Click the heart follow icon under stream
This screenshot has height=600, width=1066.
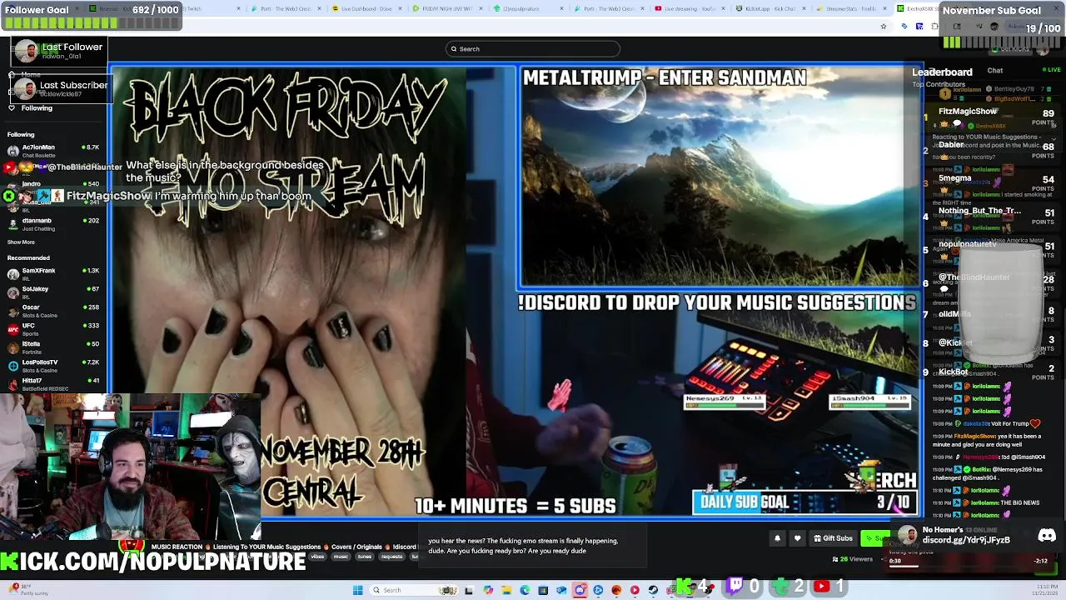click(x=797, y=538)
